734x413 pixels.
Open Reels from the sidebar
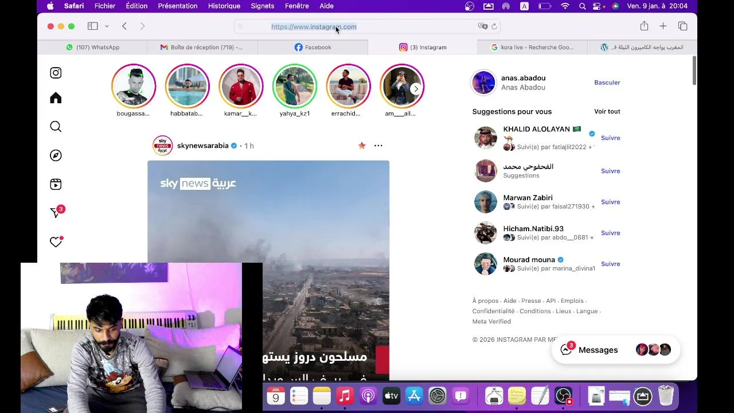(56, 184)
